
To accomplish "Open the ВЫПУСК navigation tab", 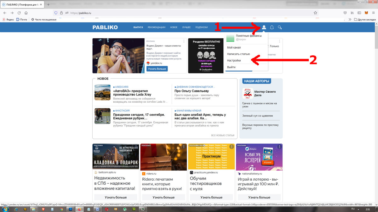I will tap(138, 27).
